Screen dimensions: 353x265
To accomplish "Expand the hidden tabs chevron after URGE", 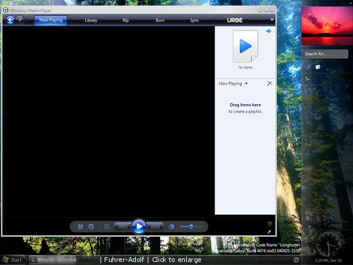I will 272,20.
